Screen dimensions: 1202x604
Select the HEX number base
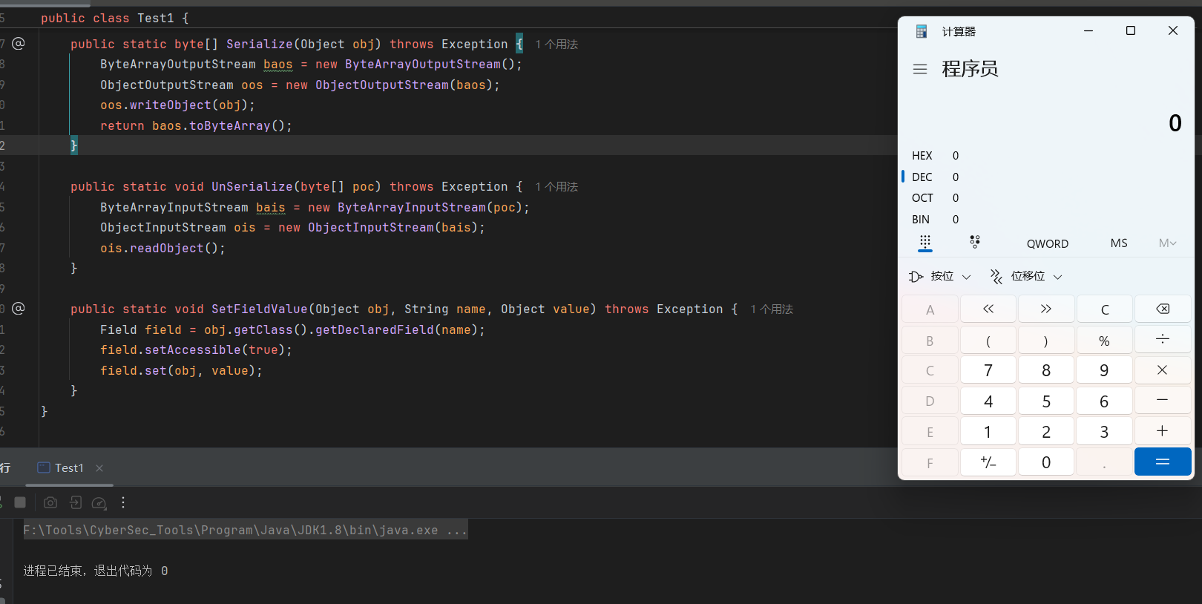click(922, 156)
